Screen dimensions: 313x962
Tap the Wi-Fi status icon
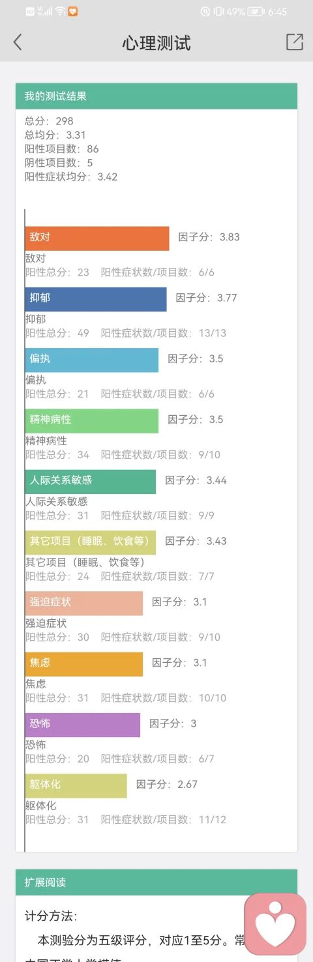(x=59, y=12)
